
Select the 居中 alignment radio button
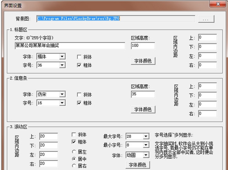point(74,159)
